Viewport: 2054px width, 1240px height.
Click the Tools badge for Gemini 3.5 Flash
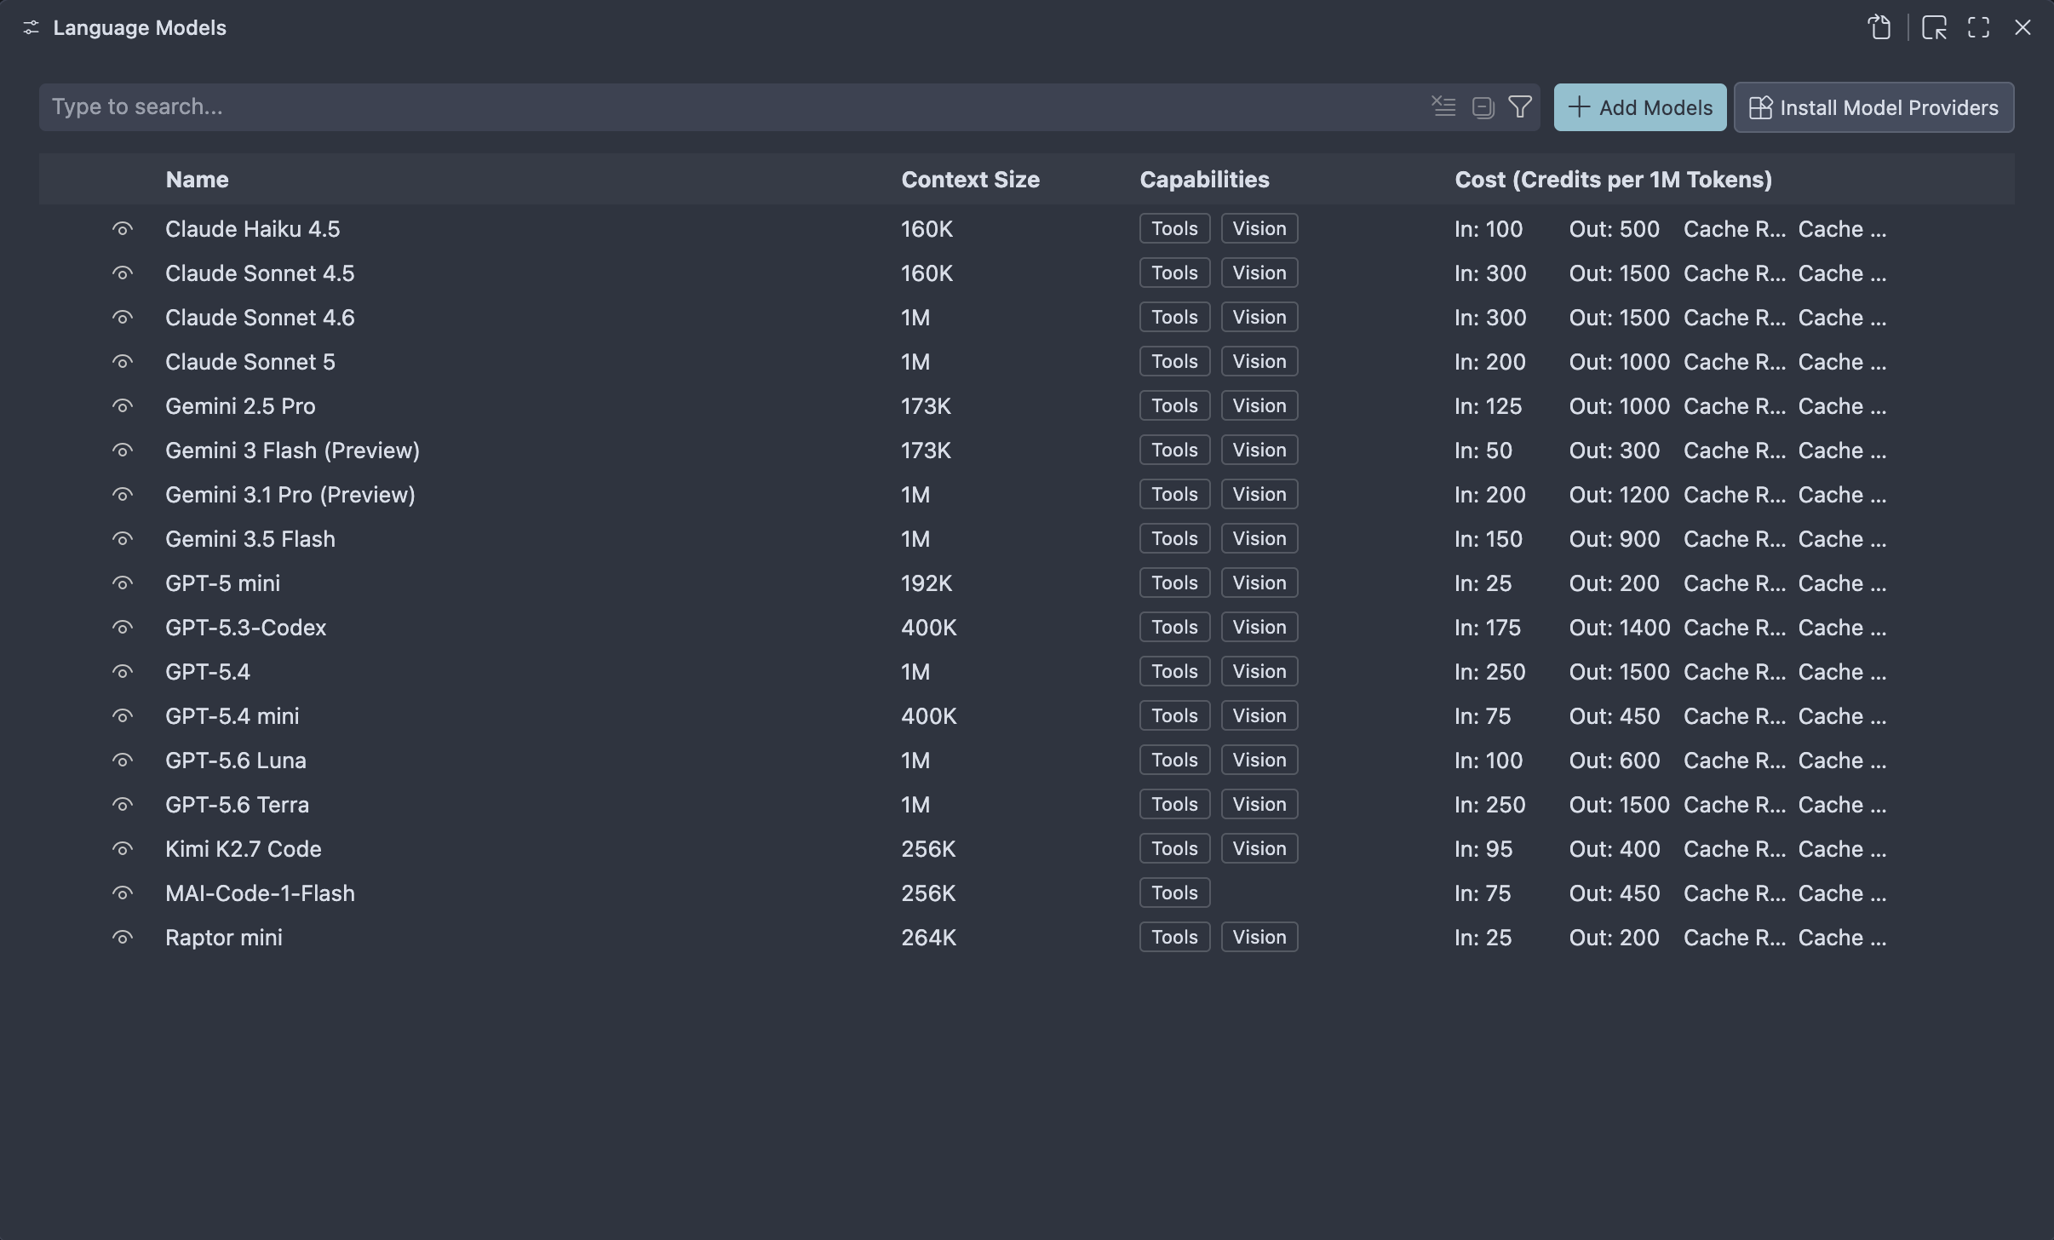[x=1174, y=538]
